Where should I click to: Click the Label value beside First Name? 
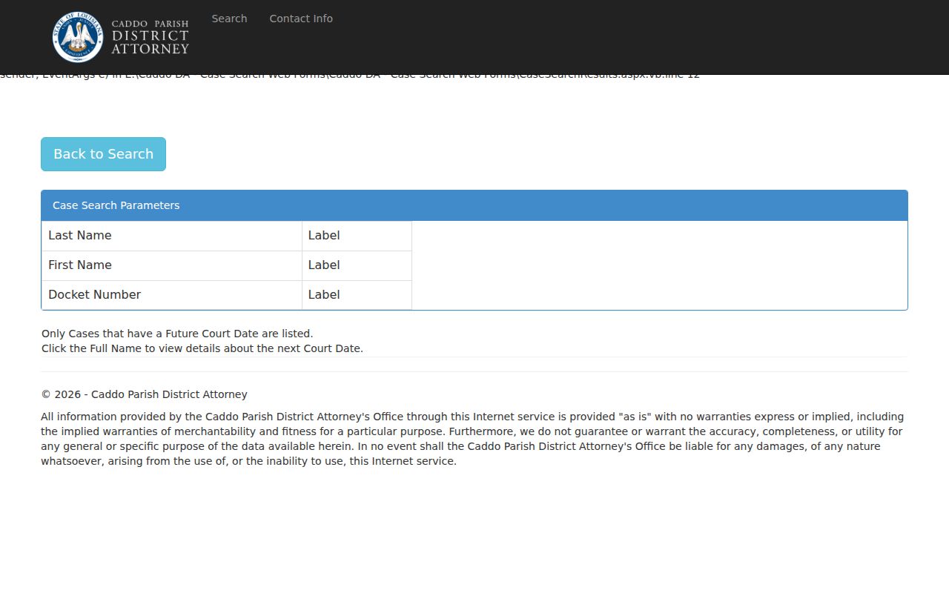(x=324, y=265)
